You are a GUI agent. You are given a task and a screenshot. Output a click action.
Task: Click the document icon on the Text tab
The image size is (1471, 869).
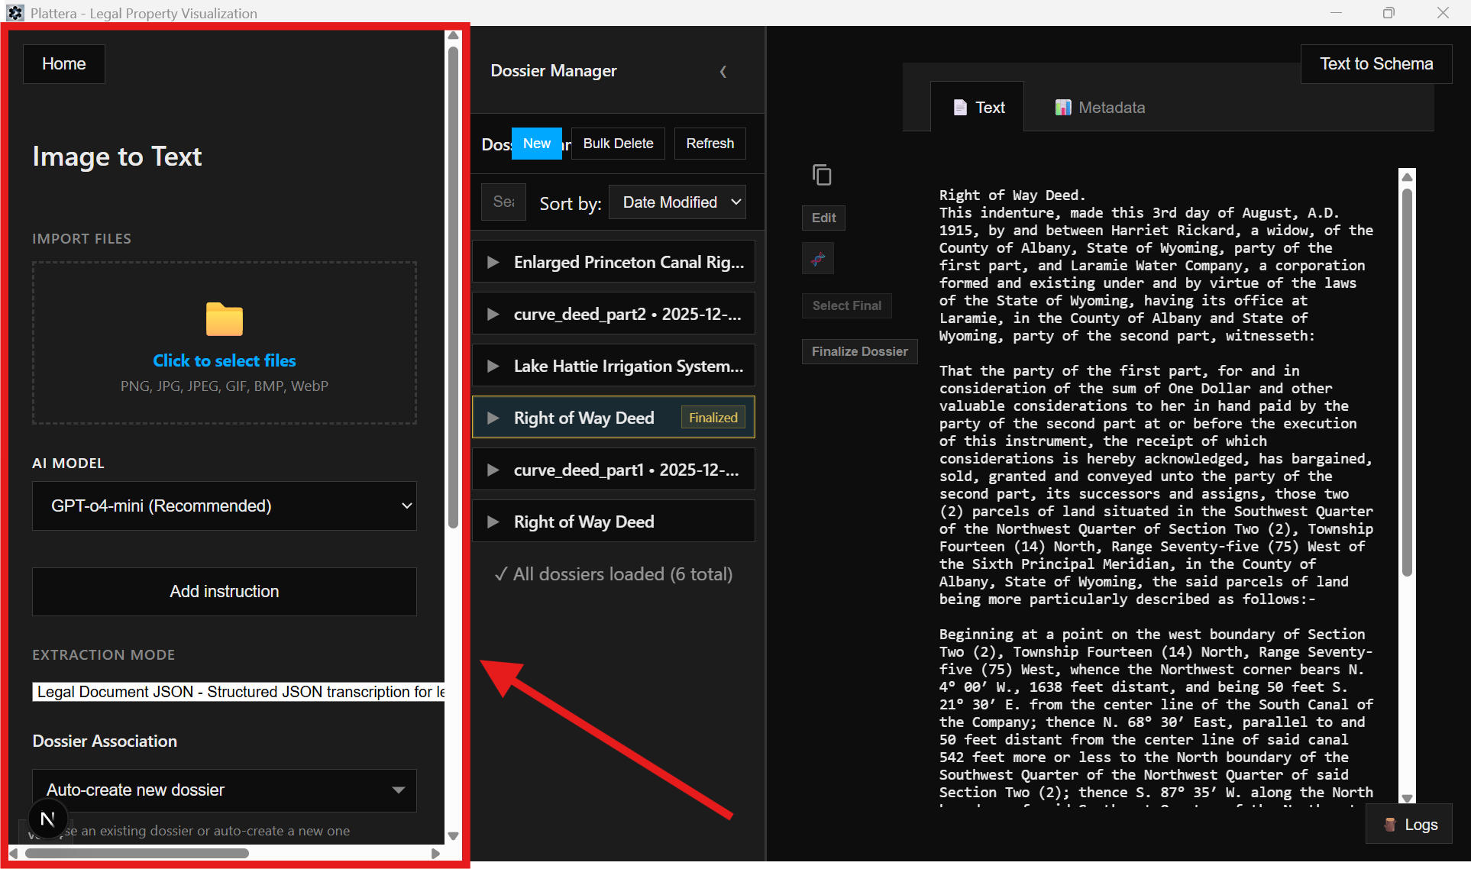[x=960, y=107]
